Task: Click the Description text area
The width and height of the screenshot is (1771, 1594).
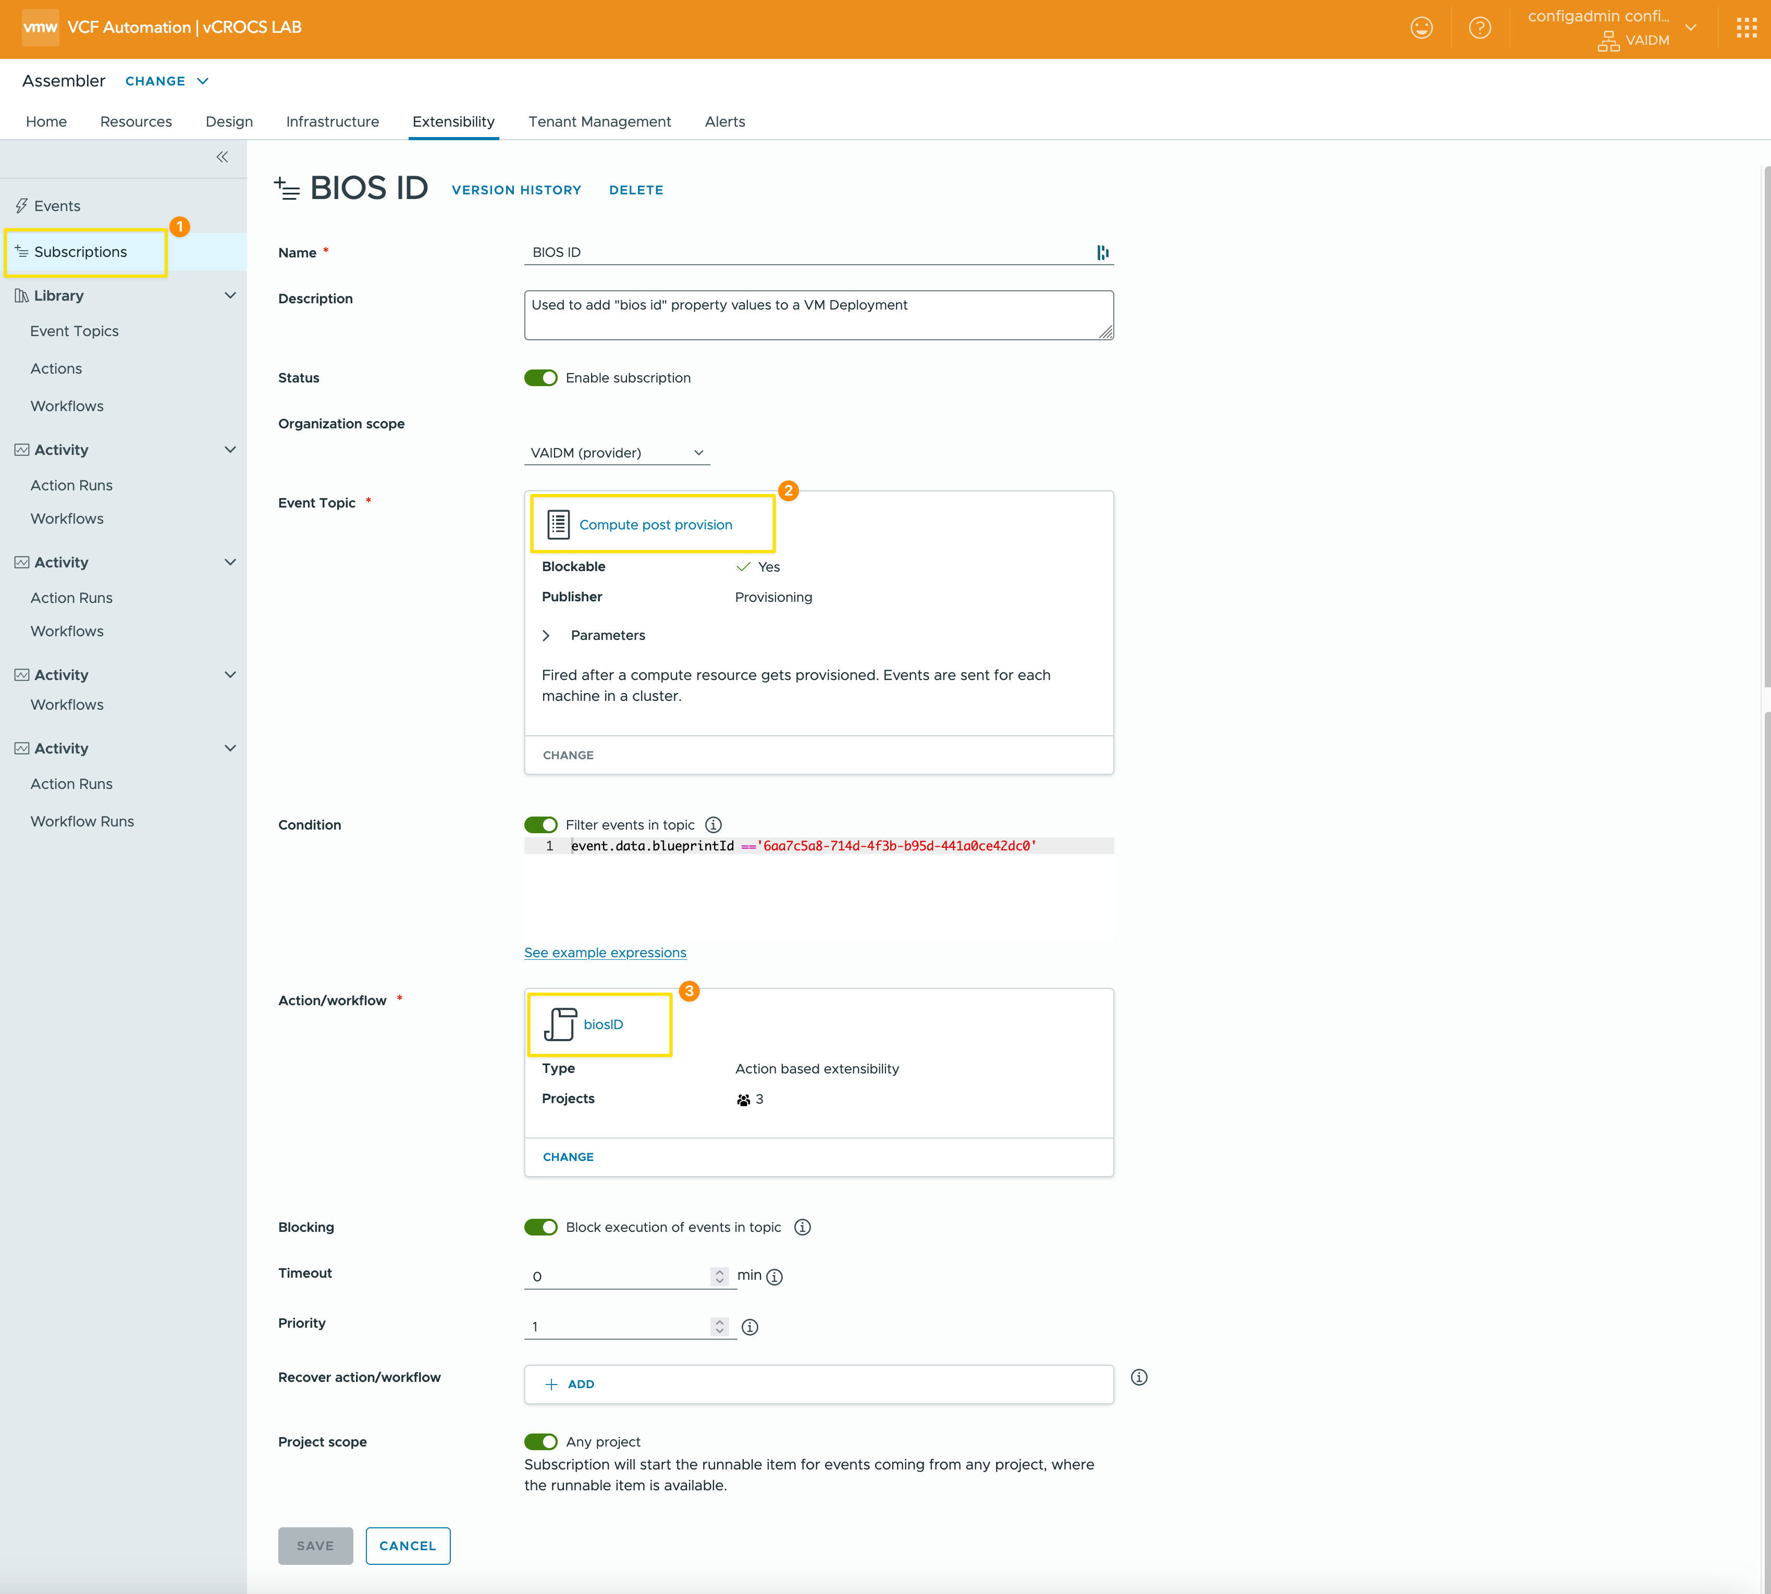Action: click(x=818, y=315)
